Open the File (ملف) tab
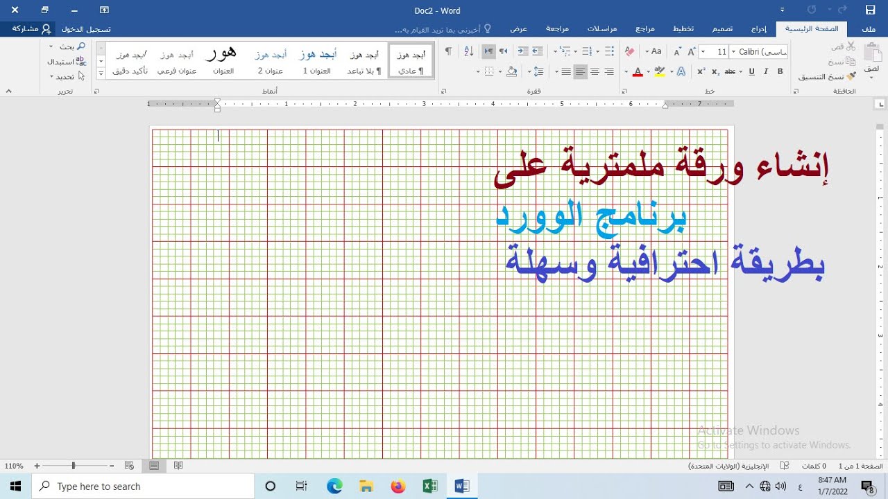 coord(868,29)
